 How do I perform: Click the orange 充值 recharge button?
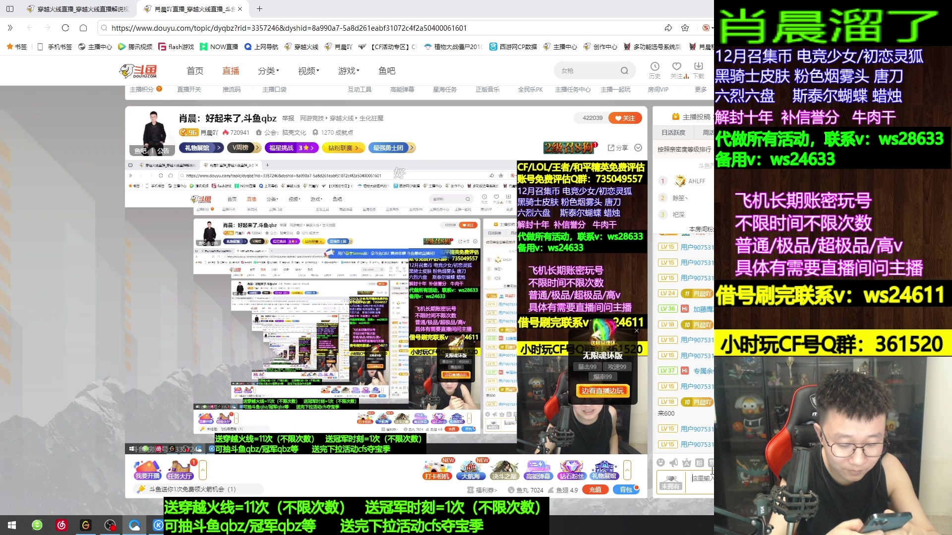(x=595, y=489)
